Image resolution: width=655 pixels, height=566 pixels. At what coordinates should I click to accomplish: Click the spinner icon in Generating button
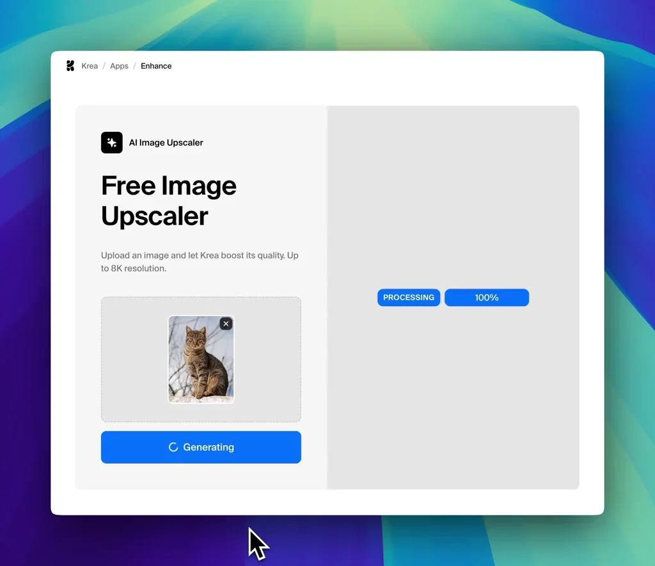[173, 448]
